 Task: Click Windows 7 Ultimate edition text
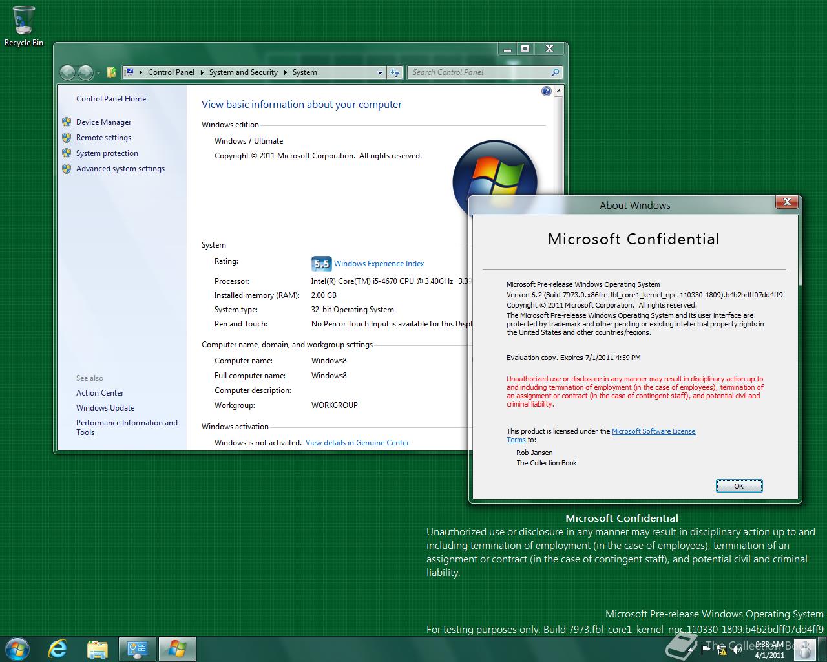click(249, 141)
